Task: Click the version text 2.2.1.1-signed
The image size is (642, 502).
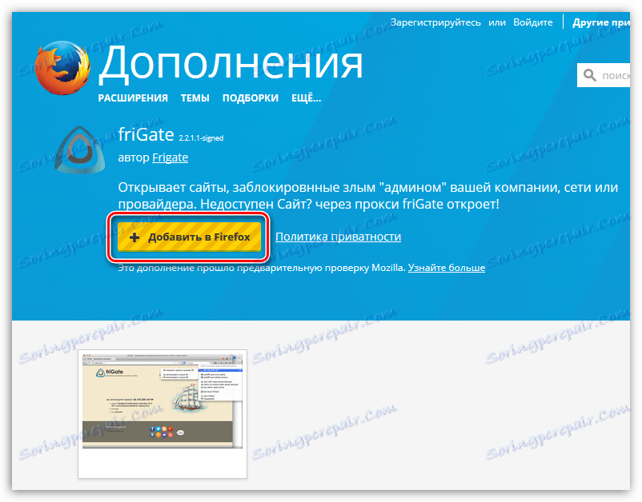Action: click(201, 138)
